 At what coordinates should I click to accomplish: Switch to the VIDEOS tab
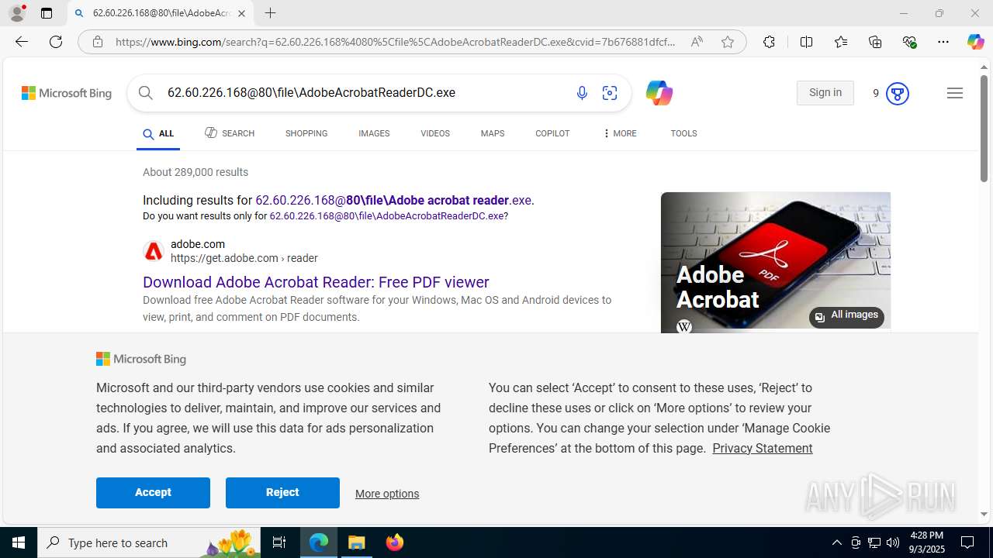coord(435,133)
